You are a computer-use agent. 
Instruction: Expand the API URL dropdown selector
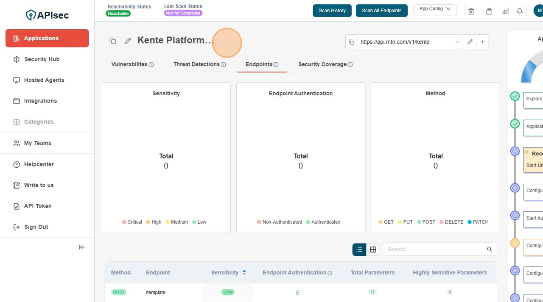coord(457,42)
